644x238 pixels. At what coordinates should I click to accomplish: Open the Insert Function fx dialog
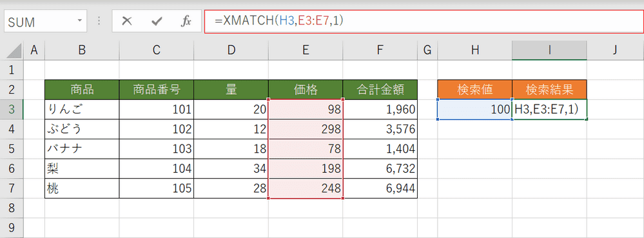[x=186, y=21]
